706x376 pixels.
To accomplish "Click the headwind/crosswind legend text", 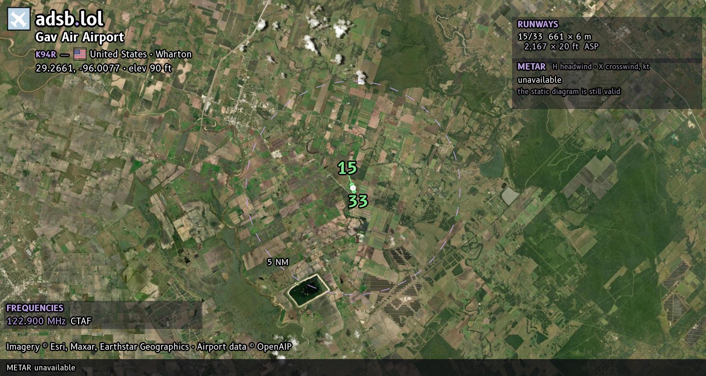I will (x=601, y=67).
